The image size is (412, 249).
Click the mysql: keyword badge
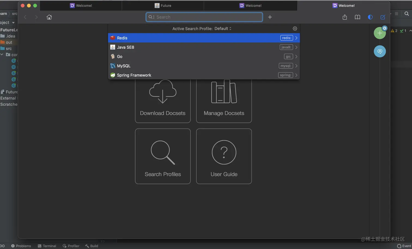[286, 66]
